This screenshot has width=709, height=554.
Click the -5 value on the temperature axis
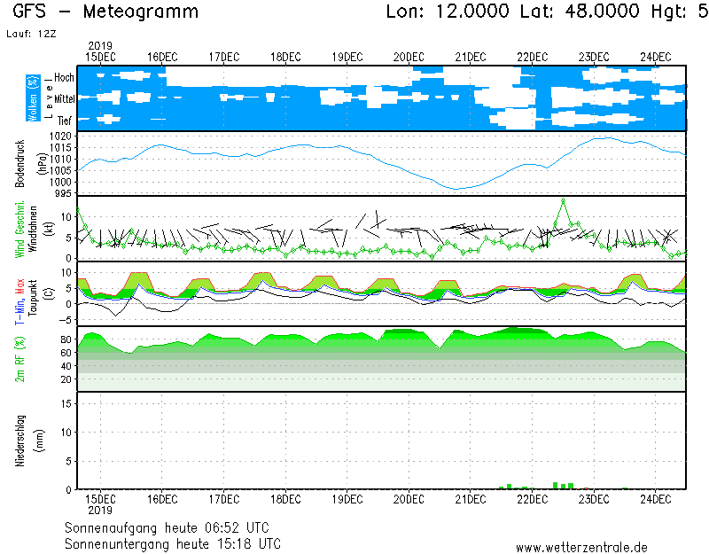pyautogui.click(x=66, y=320)
